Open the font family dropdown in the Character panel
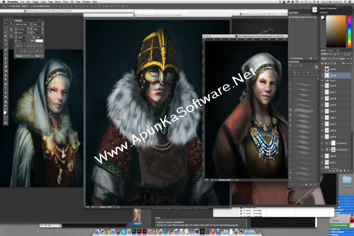The width and height of the screenshot is (354, 236). point(31,24)
